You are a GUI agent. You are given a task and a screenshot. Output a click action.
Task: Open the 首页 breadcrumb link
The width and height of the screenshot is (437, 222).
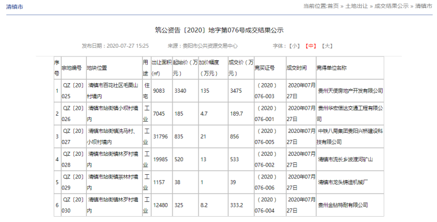coord(333,6)
